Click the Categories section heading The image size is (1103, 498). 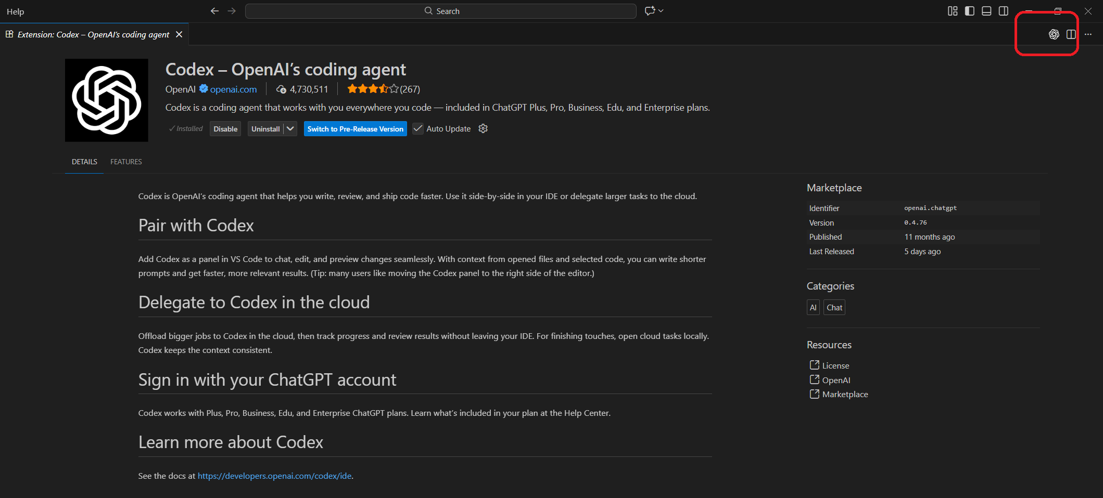pos(830,286)
